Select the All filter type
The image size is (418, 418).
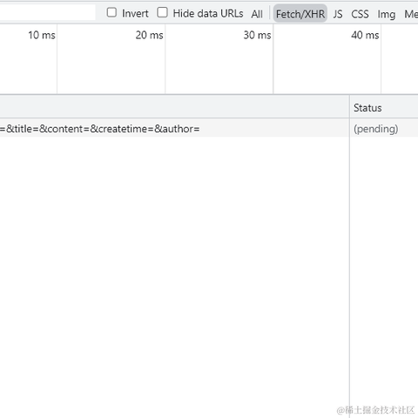pos(257,14)
